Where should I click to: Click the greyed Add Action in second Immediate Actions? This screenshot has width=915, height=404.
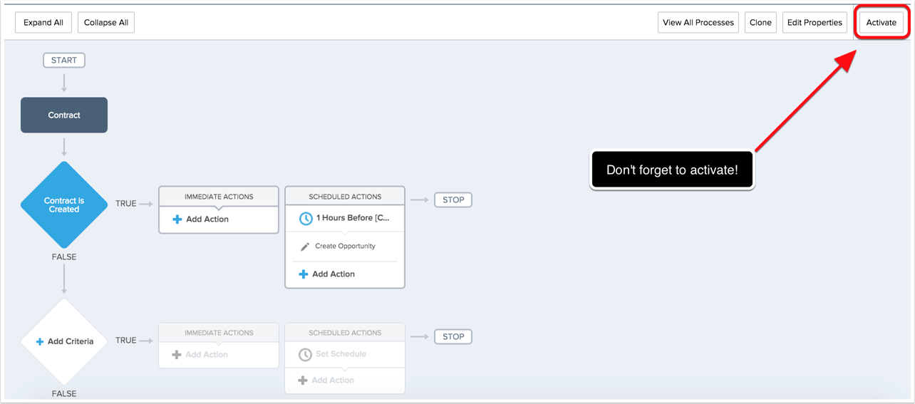pos(207,355)
